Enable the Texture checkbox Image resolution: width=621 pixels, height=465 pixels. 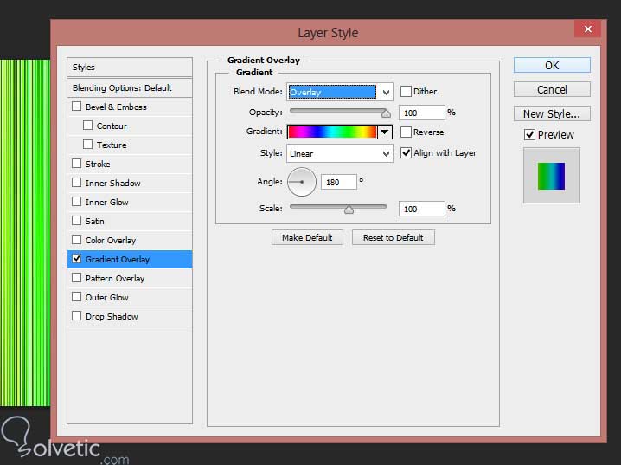pos(87,145)
